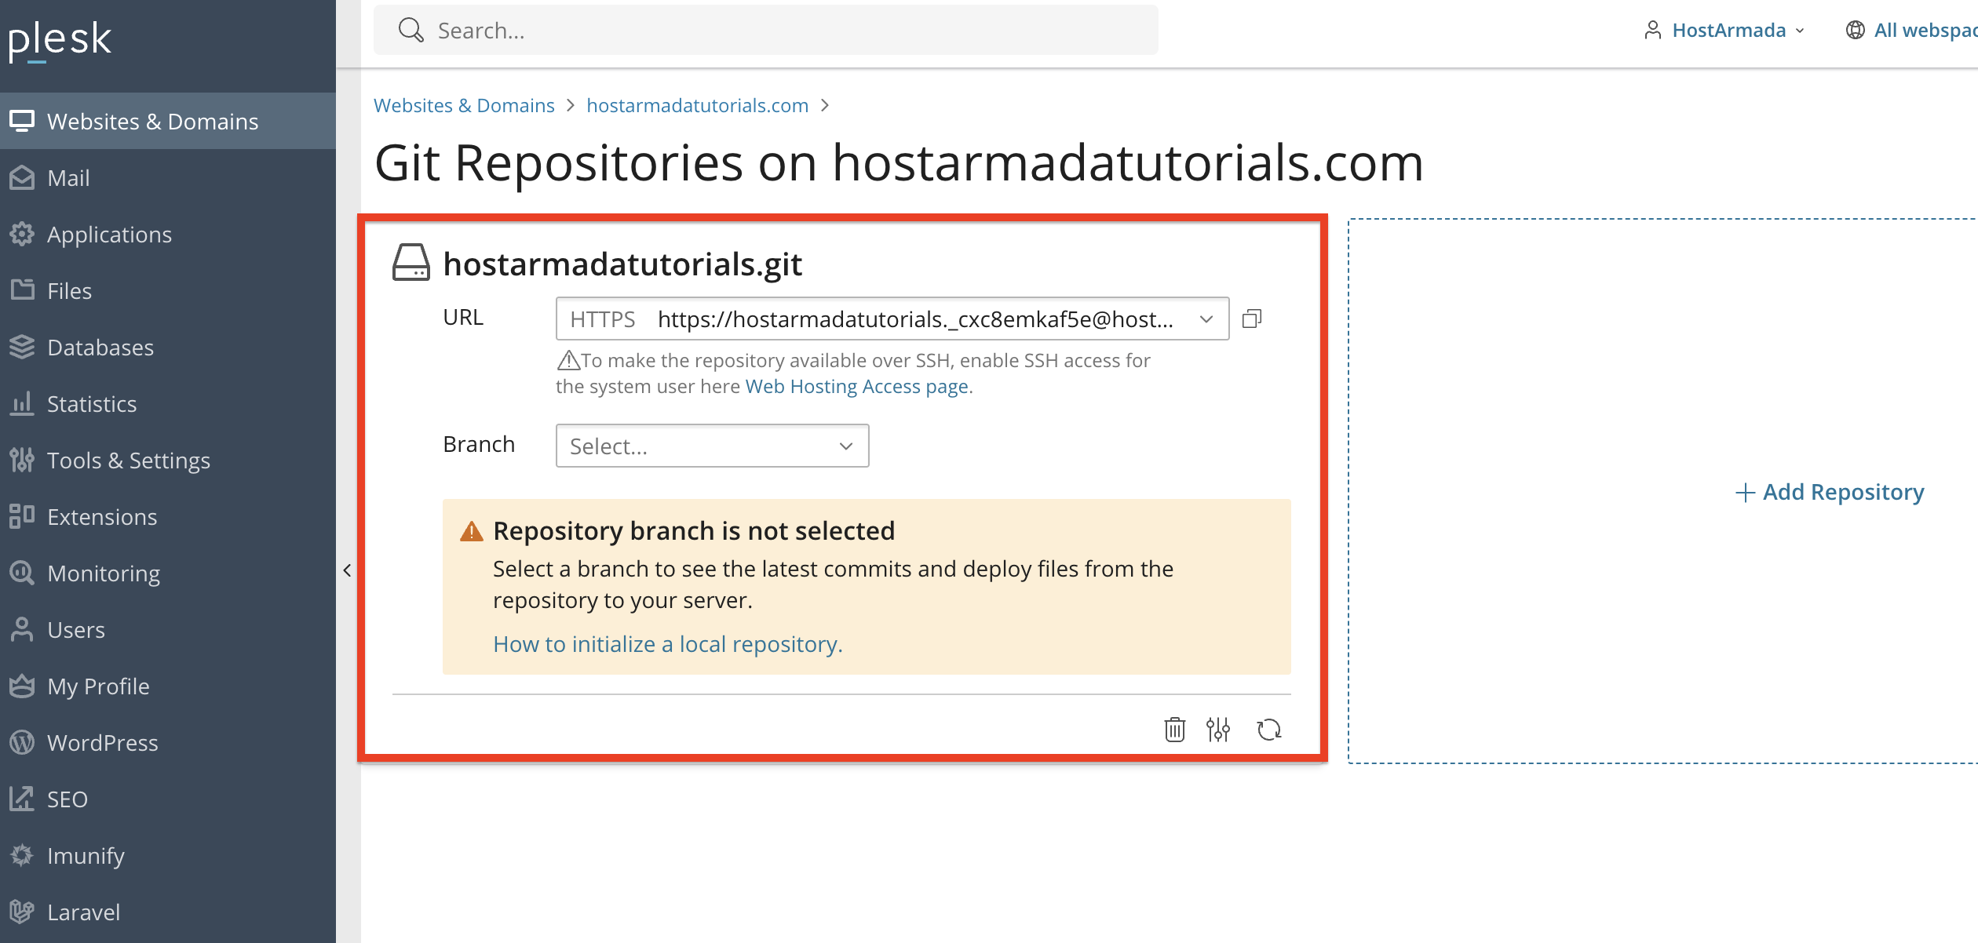Click the Statistics bar chart icon
Viewport: 1978px width, 943px height.
pos(22,403)
